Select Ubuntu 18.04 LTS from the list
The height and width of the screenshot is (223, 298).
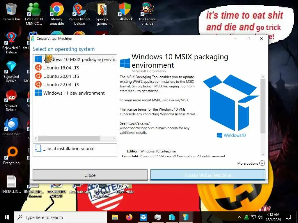pyautogui.click(x=75, y=68)
